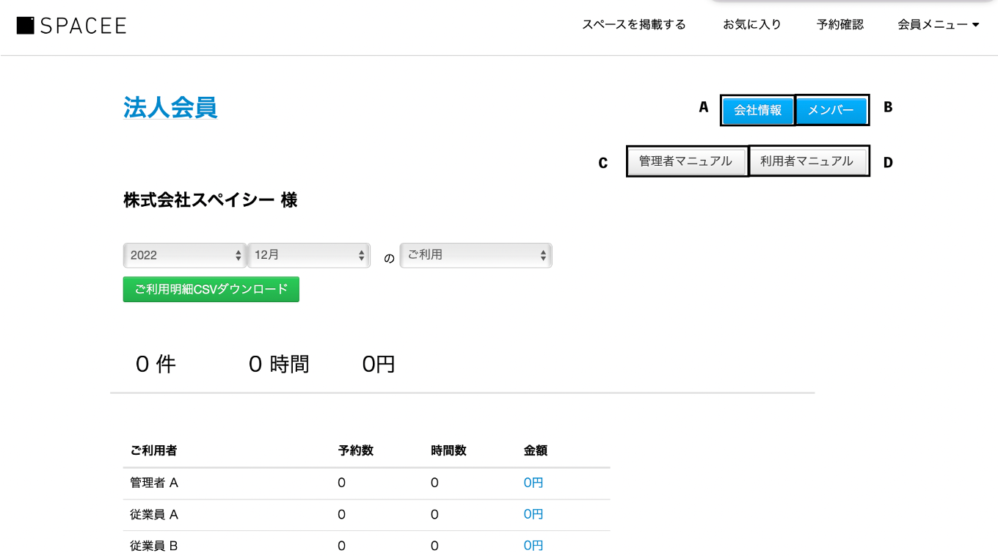
Task: Click the メンバー button
Action: pyautogui.click(x=831, y=111)
